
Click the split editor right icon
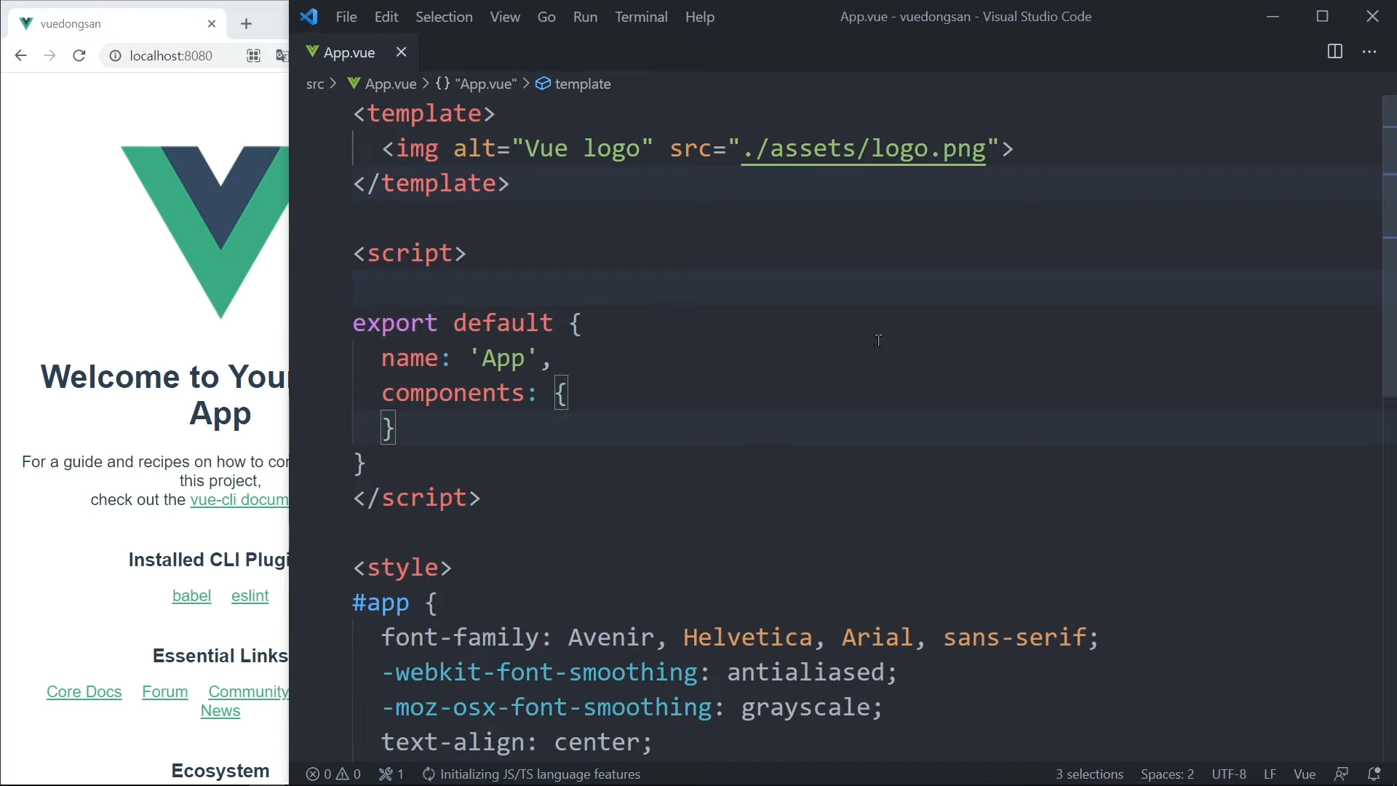pyautogui.click(x=1334, y=52)
